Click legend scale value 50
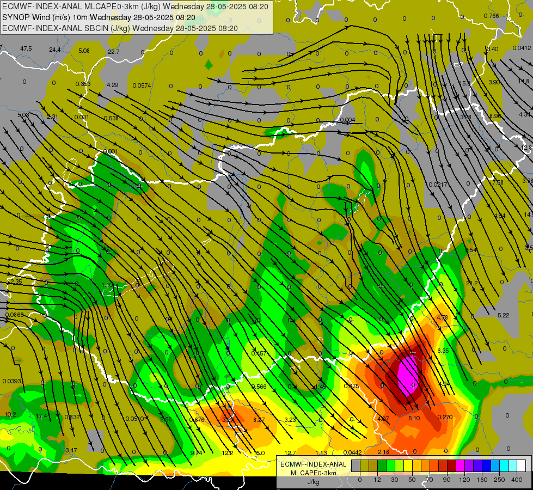 (x=412, y=480)
